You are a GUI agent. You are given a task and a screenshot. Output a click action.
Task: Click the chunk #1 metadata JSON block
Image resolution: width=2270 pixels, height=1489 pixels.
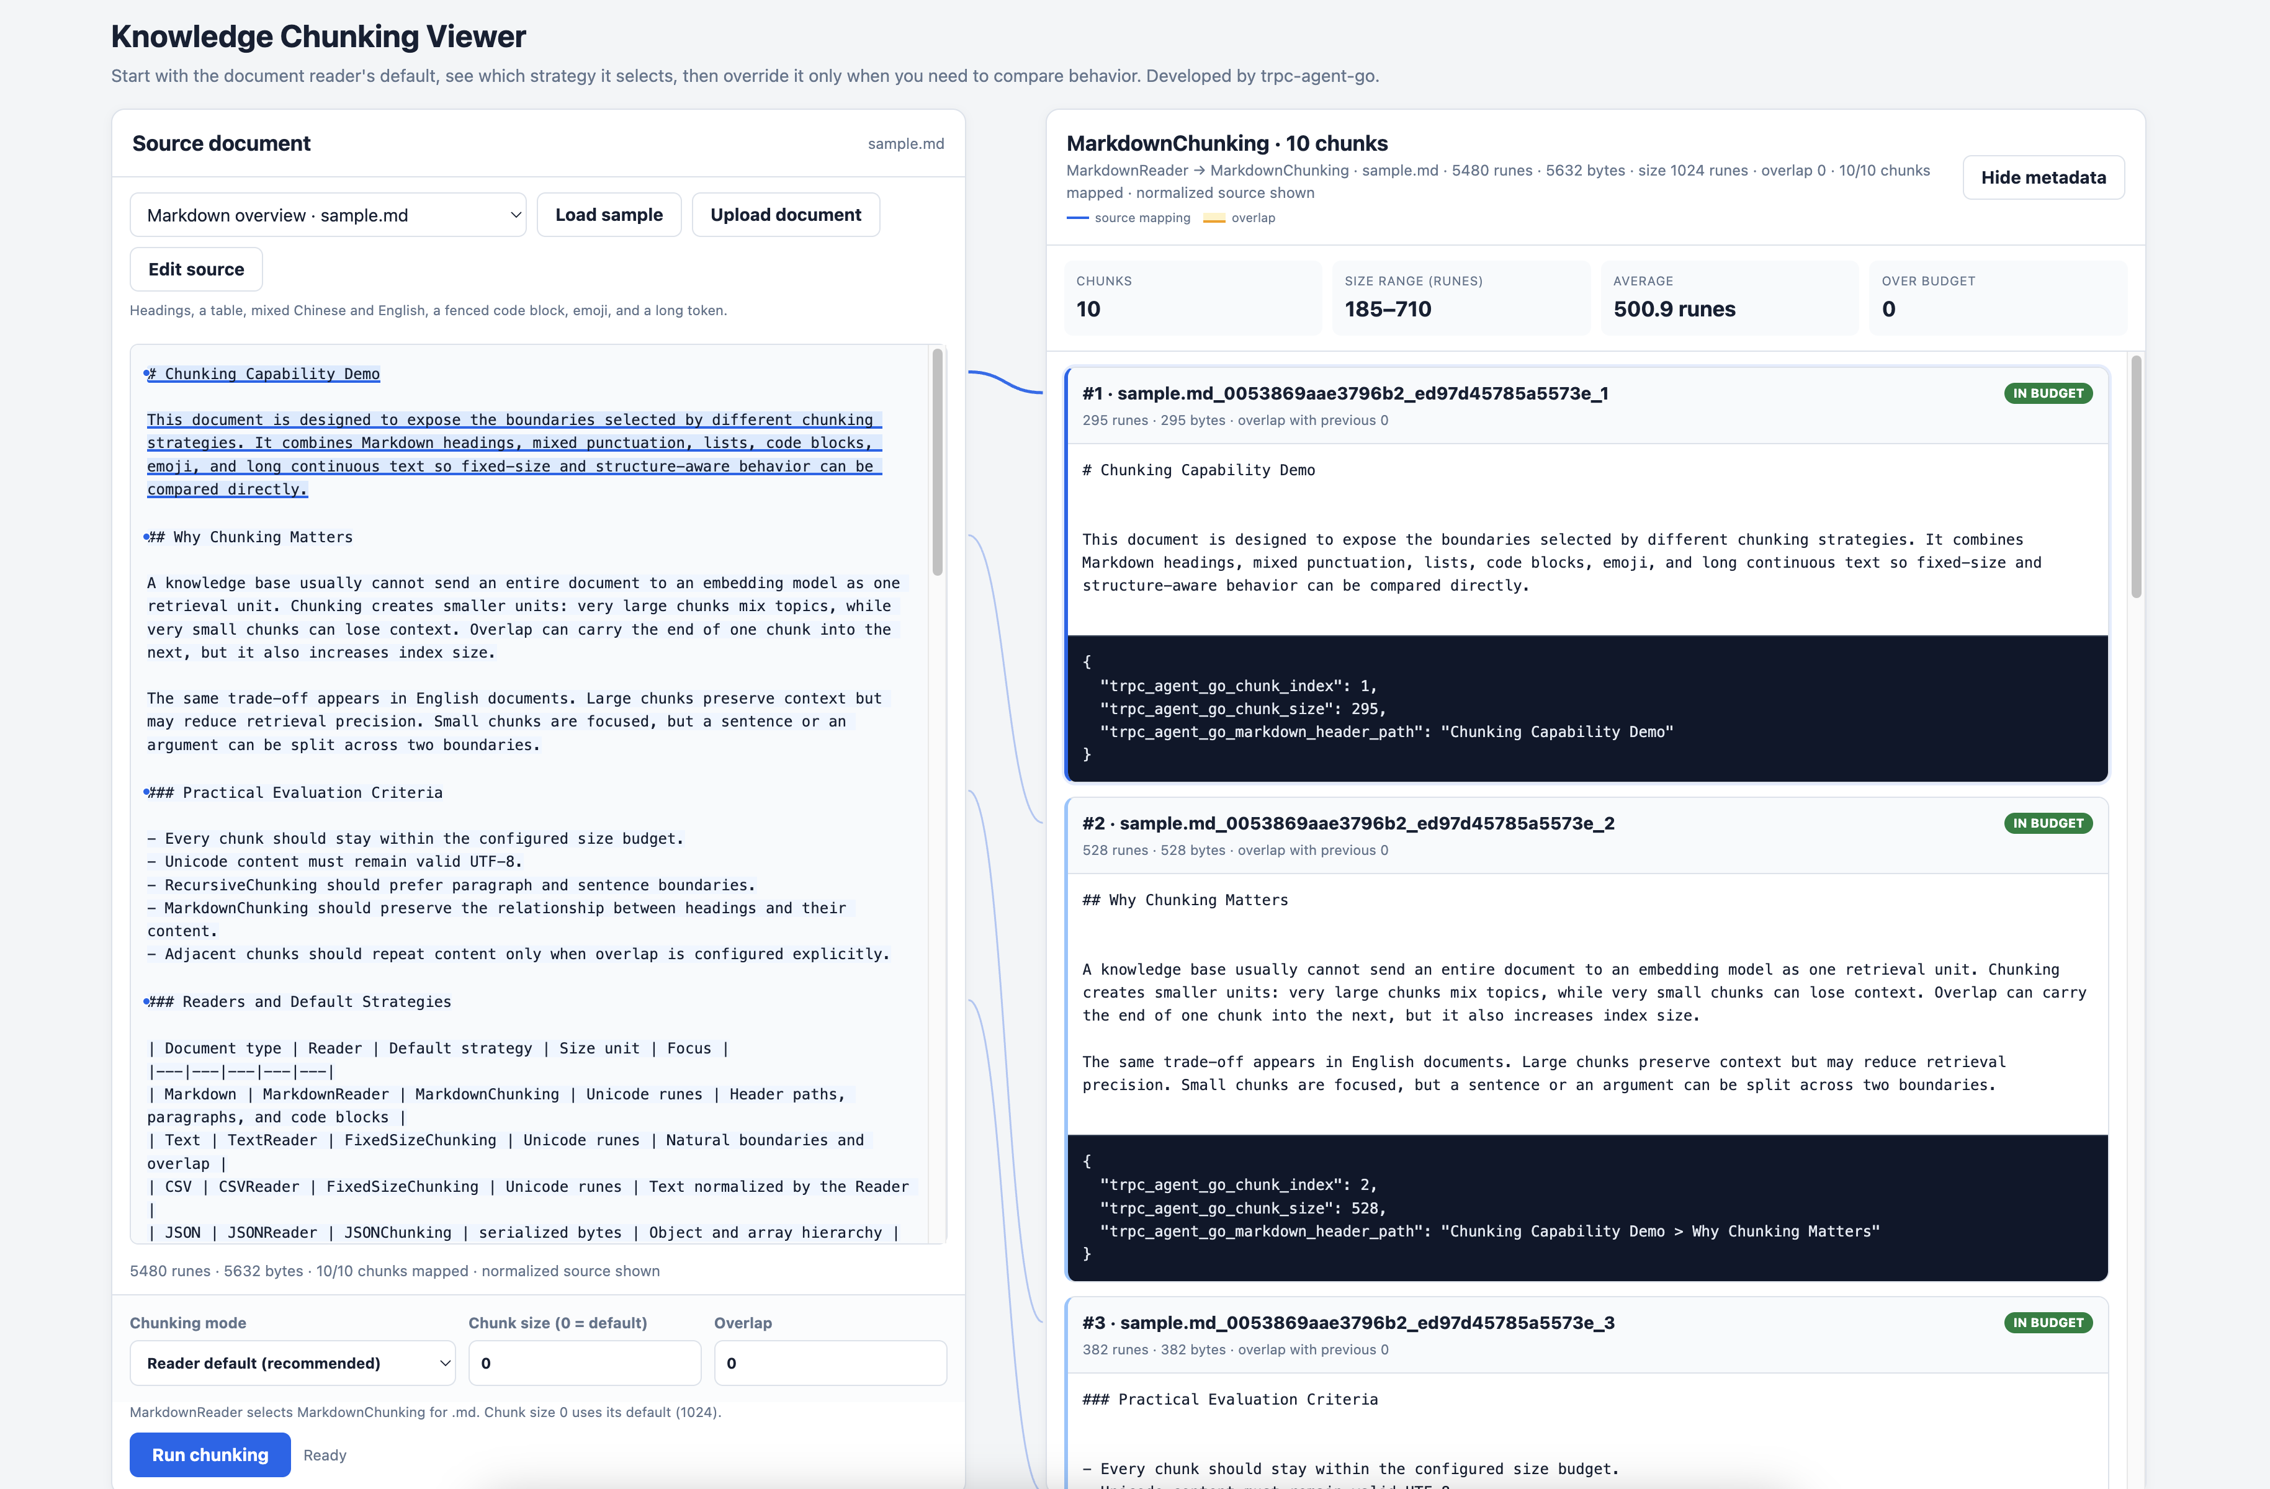1587,709
